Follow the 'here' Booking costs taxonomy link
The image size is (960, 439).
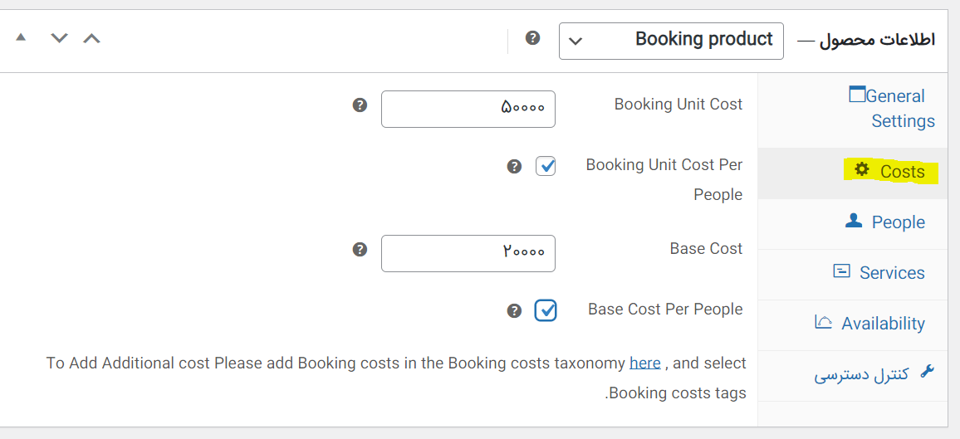[644, 363]
